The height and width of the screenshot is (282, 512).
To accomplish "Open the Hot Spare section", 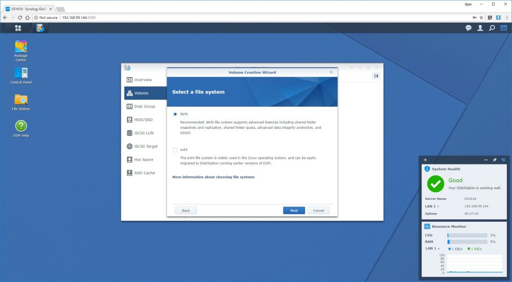I will coord(145,160).
